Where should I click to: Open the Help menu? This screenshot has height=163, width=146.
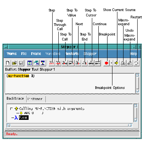click(x=133, y=54)
